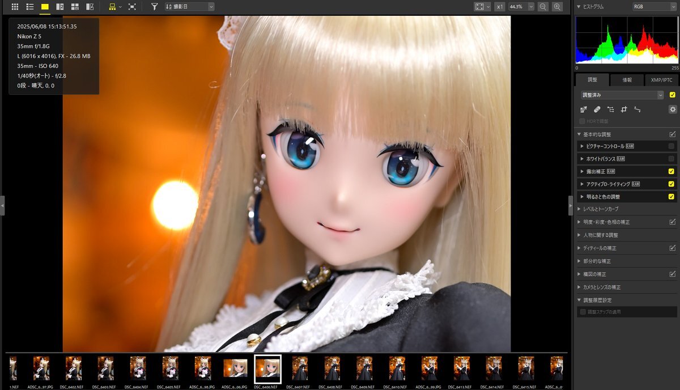Expand the ピクチャーコントロール row
The width and height of the screenshot is (680, 390).
tap(583, 146)
